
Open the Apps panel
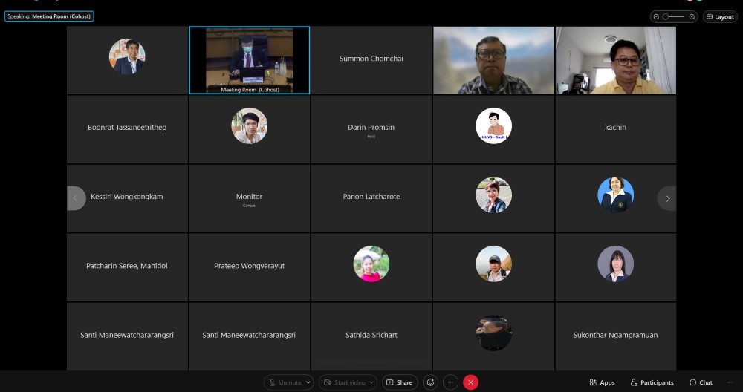pyautogui.click(x=602, y=382)
